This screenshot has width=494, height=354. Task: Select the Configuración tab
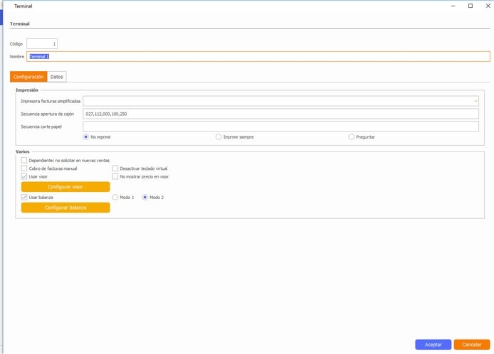(x=28, y=76)
